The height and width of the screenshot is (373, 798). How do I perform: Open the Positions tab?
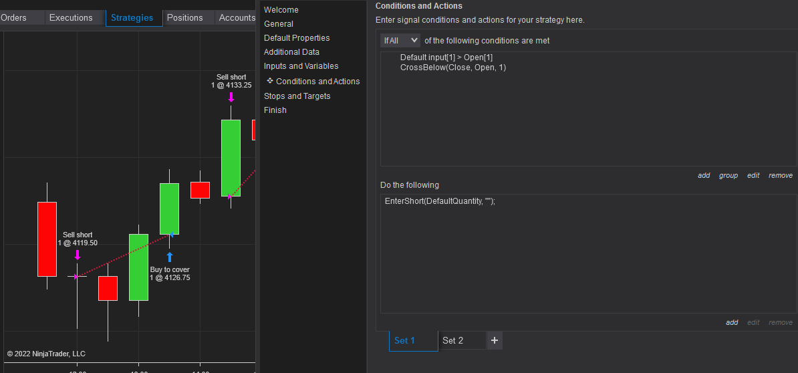184,18
